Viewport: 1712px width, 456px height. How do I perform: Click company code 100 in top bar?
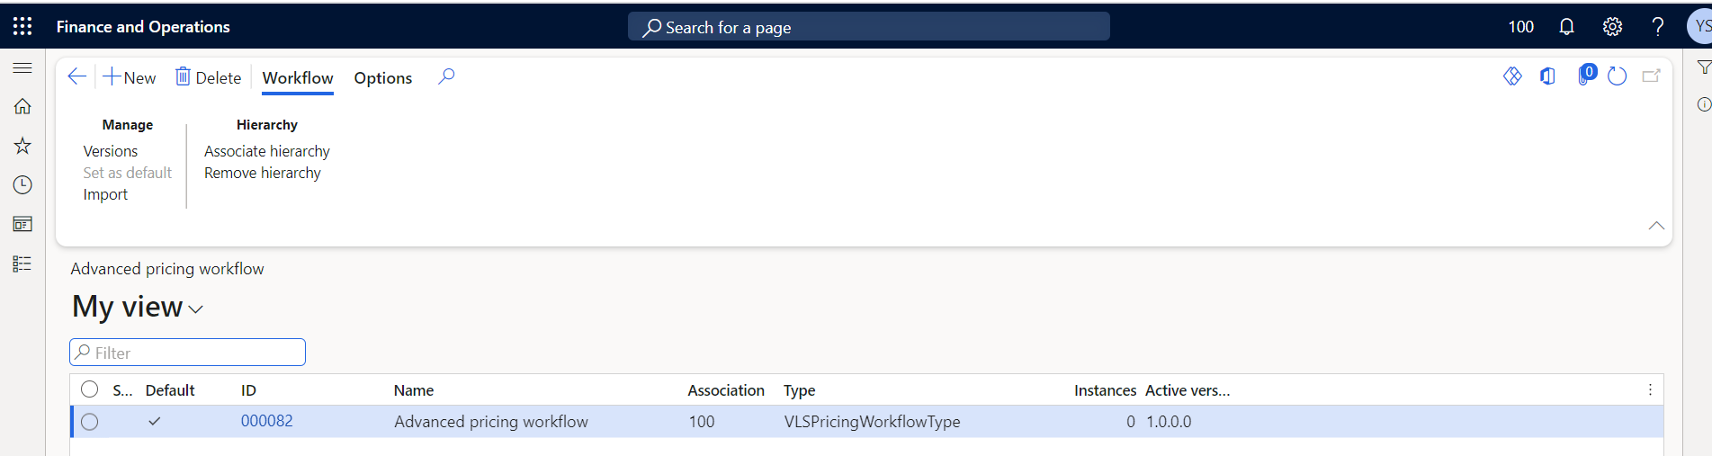pos(1521,27)
